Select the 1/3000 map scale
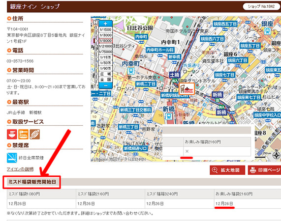The image size is (281, 221). pos(105,35)
